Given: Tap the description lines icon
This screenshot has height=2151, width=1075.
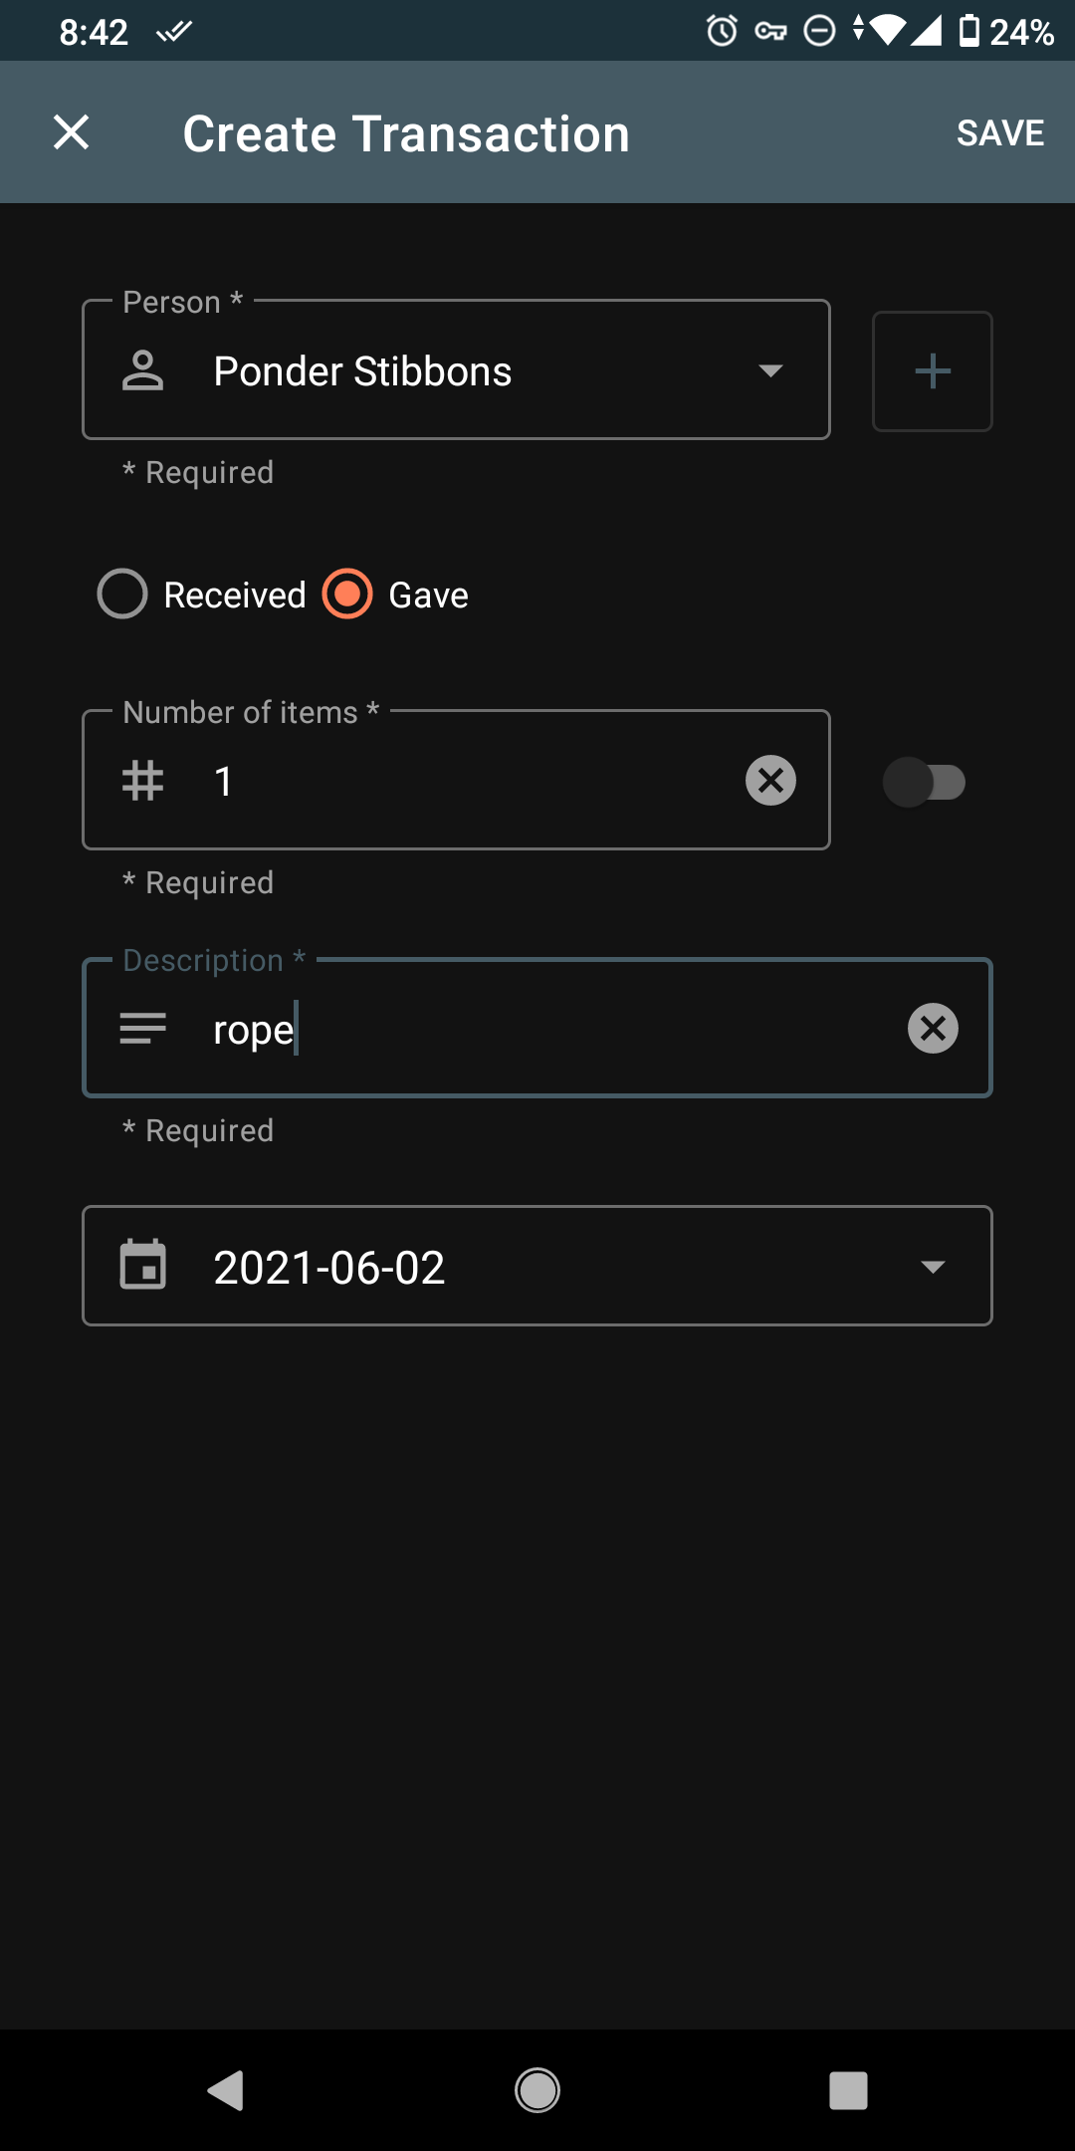Looking at the screenshot, I should pos(142,1028).
